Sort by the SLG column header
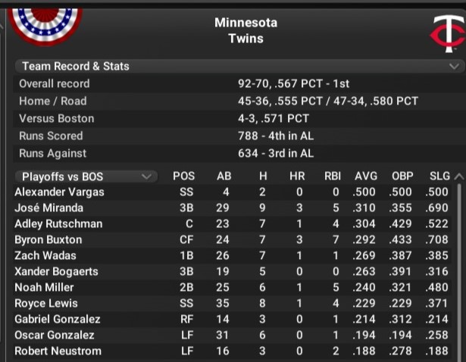This screenshot has width=466, height=362. (x=439, y=176)
